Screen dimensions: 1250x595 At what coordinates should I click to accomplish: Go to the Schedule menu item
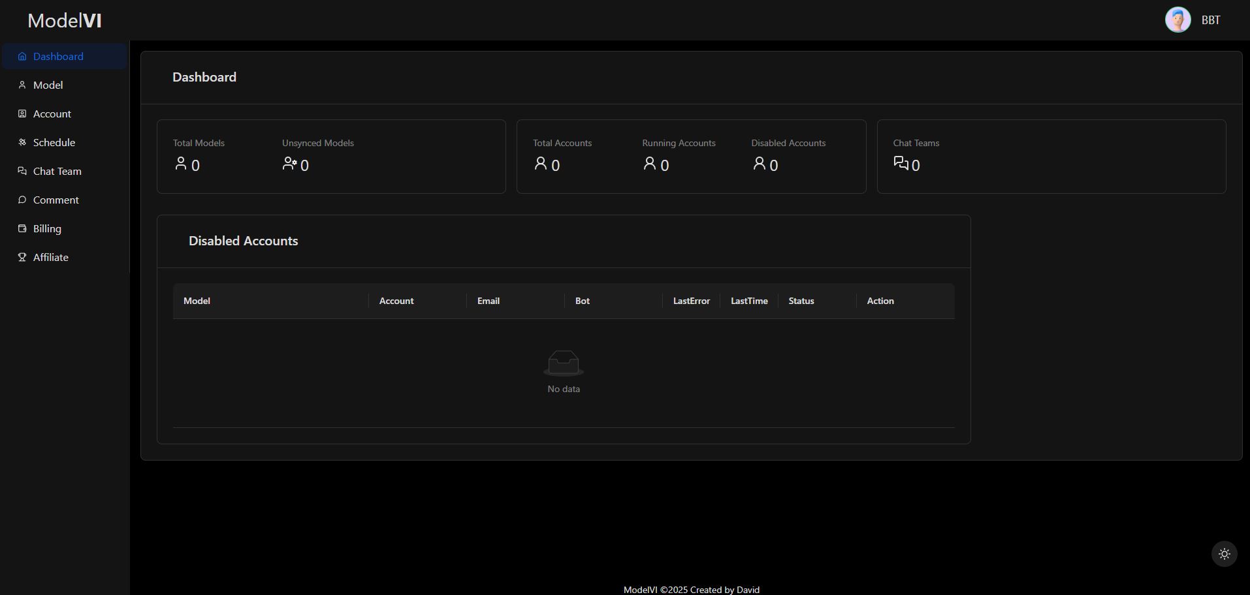[x=54, y=143]
